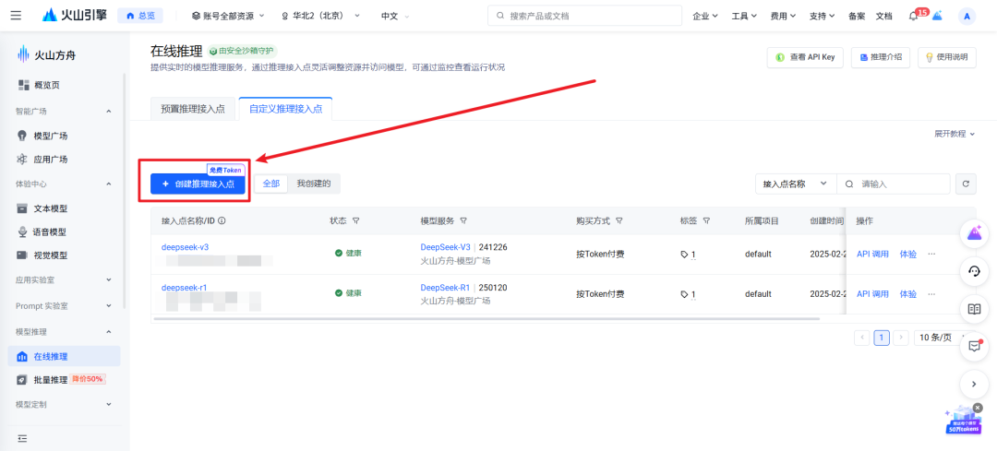Open the hamburger menu at top left
The height and width of the screenshot is (451, 997).
coord(16,16)
